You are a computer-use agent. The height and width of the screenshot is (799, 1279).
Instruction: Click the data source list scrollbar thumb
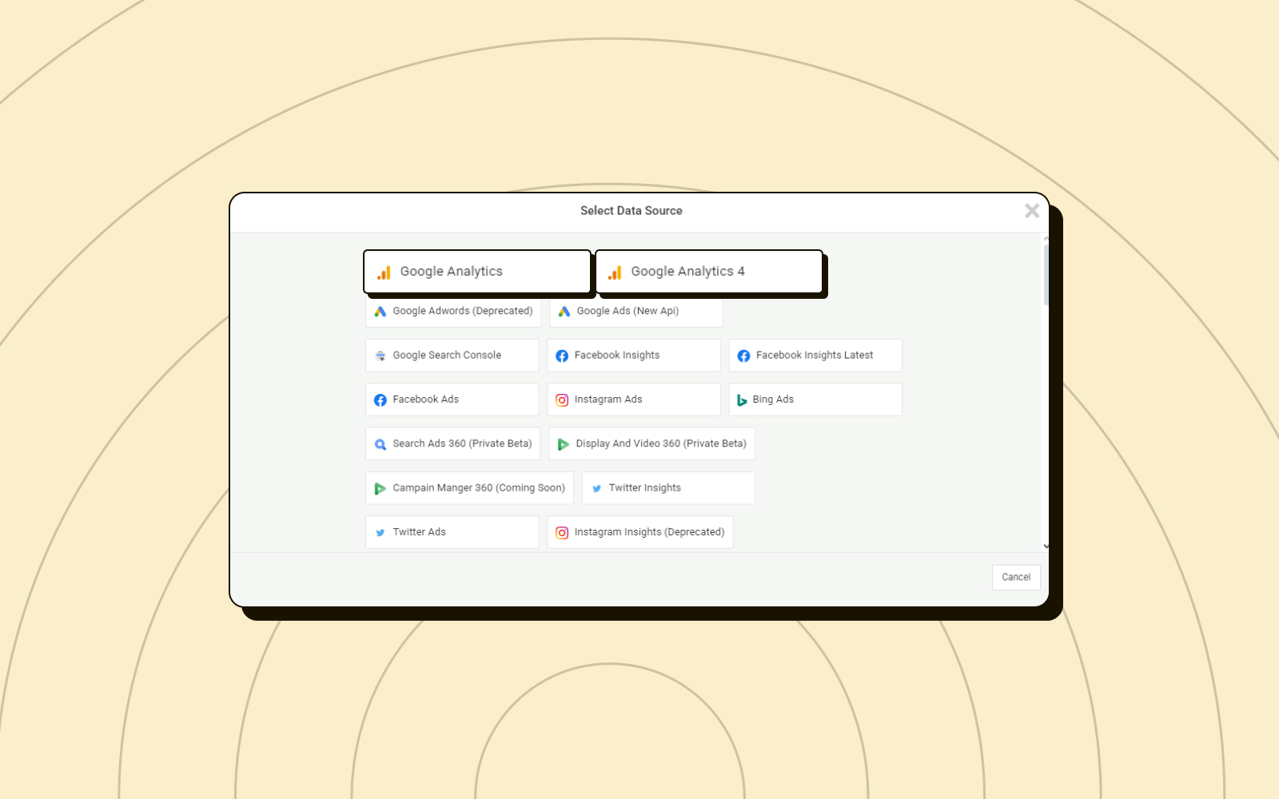tap(1046, 275)
